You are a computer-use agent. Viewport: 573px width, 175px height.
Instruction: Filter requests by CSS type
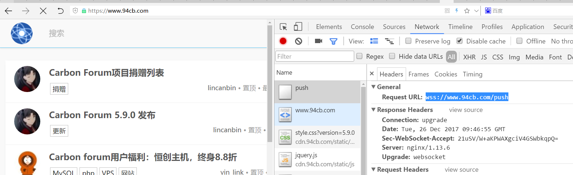(498, 57)
